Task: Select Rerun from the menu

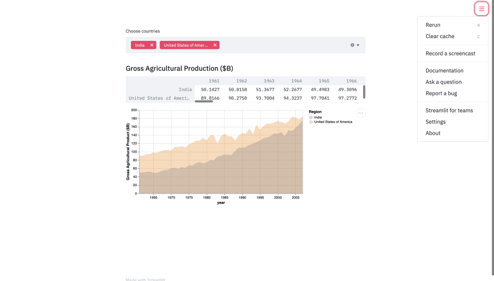Action: 452,25
